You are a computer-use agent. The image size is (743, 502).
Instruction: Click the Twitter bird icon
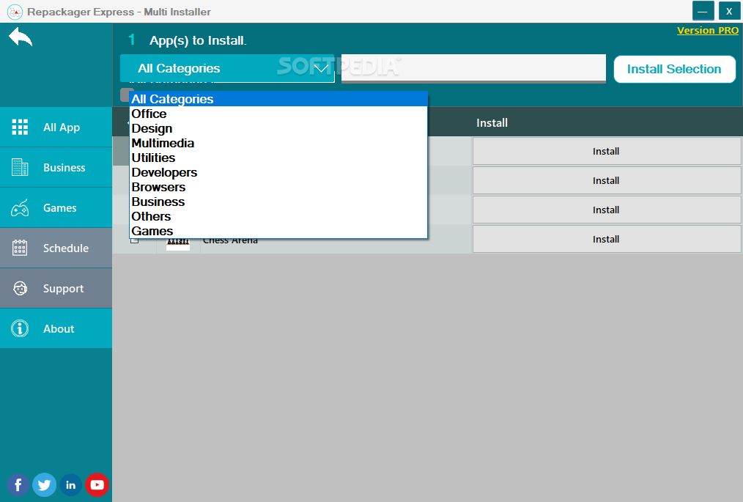click(44, 484)
